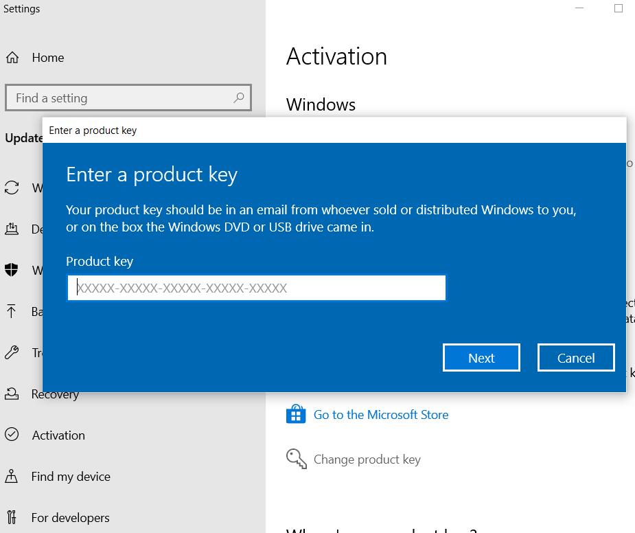
Task: Open the Recovery settings page
Action: 55,394
